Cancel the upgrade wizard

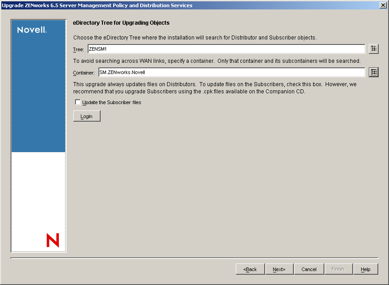tap(309, 269)
